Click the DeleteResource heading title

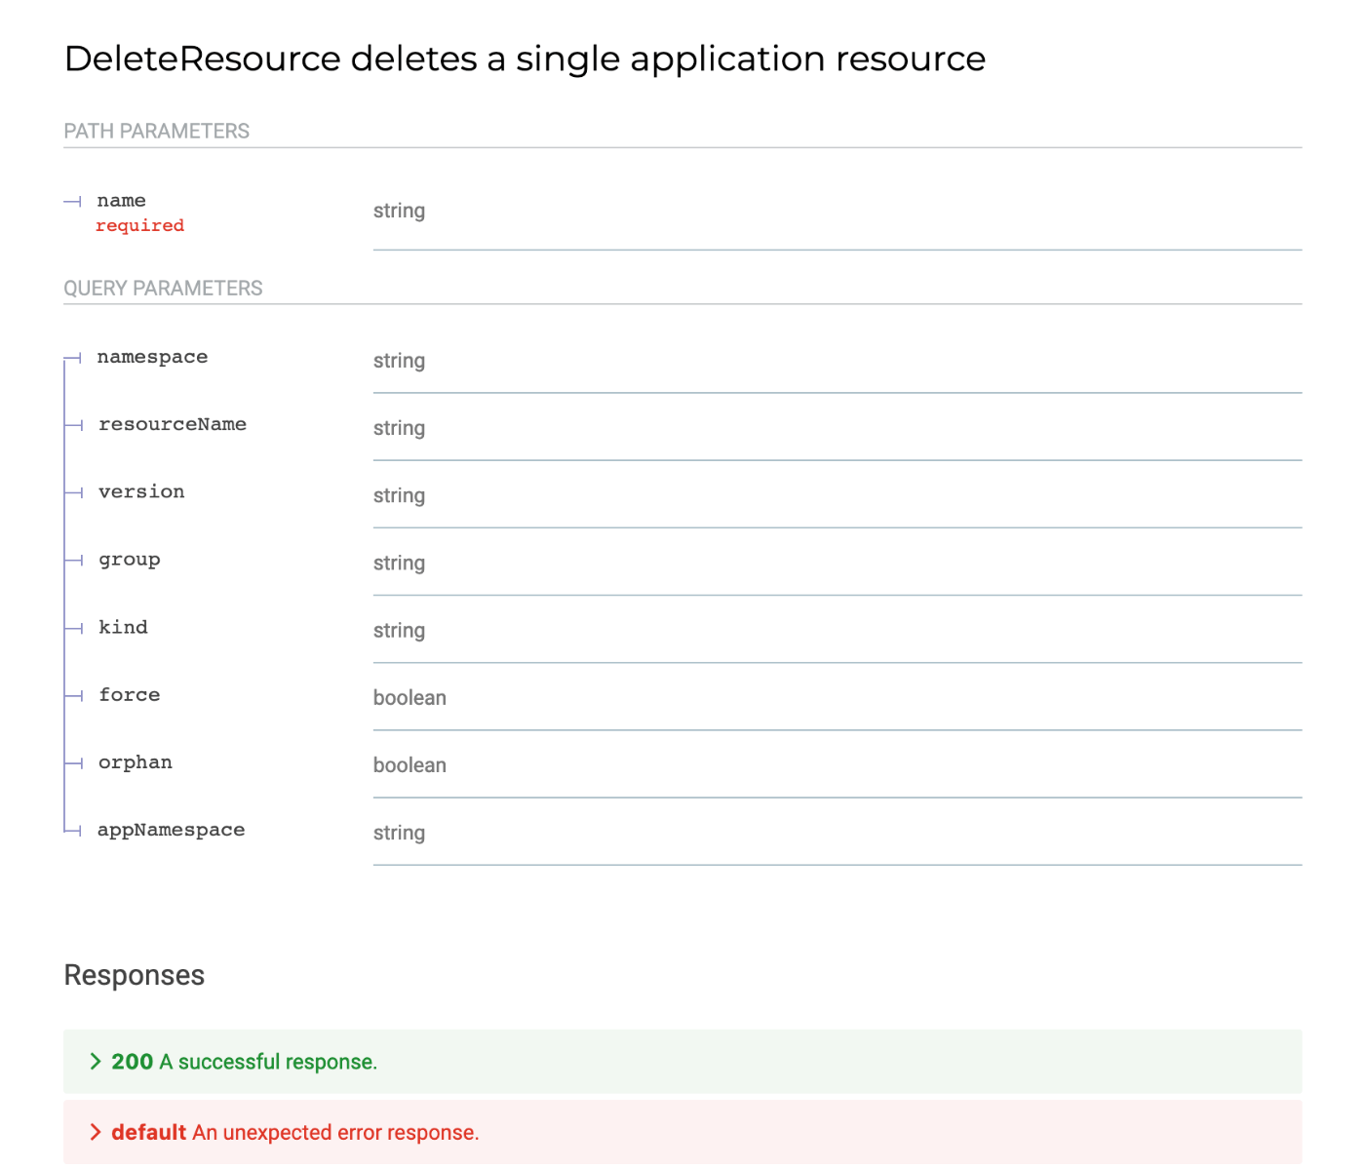525,58
